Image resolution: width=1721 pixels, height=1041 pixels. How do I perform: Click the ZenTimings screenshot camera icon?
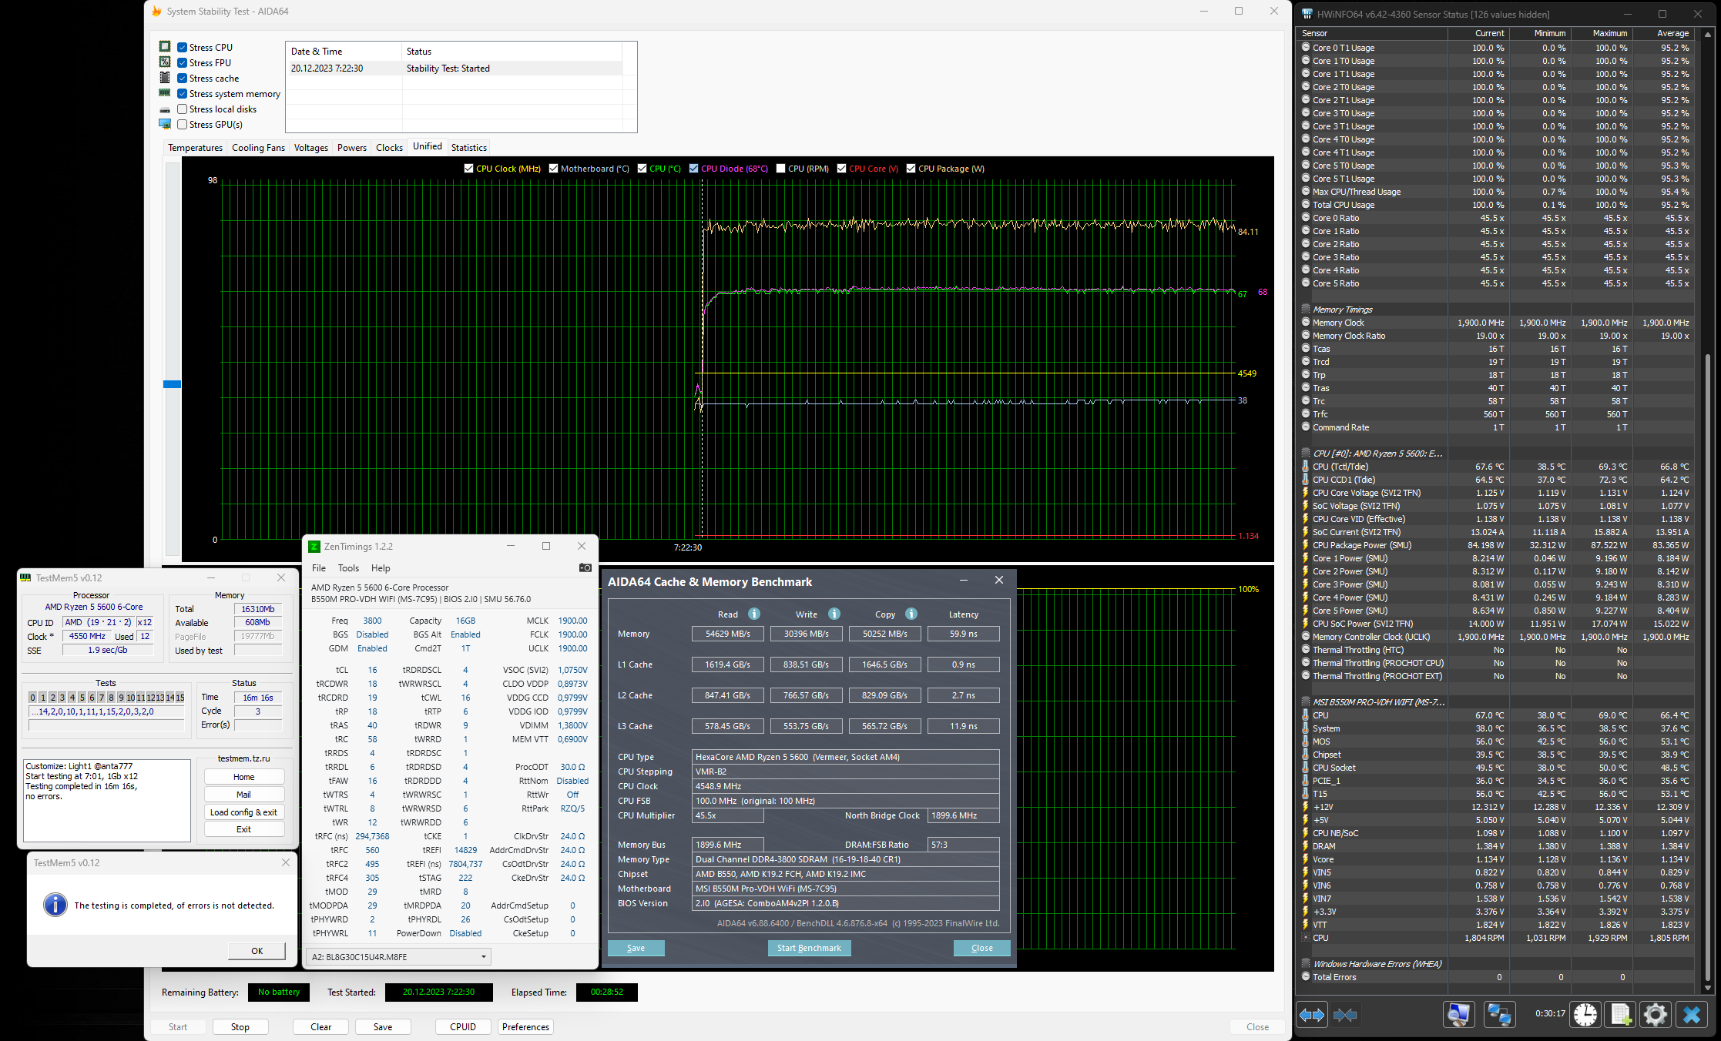click(x=585, y=568)
